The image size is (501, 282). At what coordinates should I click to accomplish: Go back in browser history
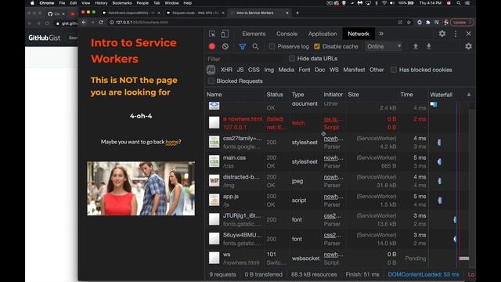[84, 23]
